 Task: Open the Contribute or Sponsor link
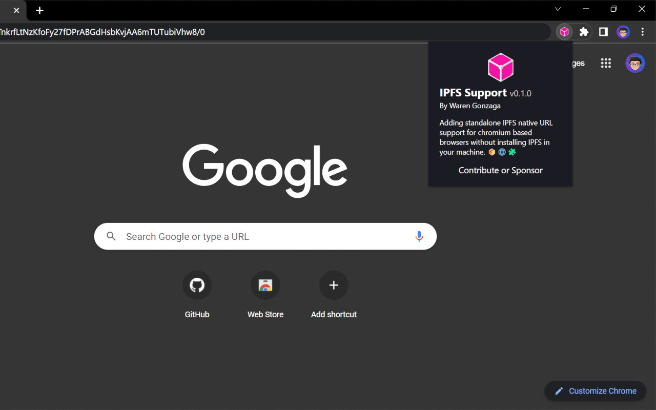click(500, 170)
